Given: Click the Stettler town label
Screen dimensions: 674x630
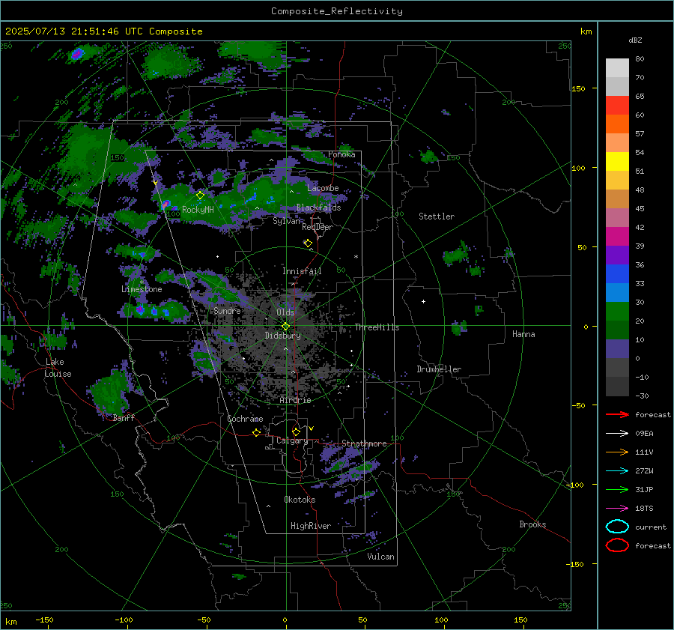Looking at the screenshot, I should pyautogui.click(x=437, y=216).
